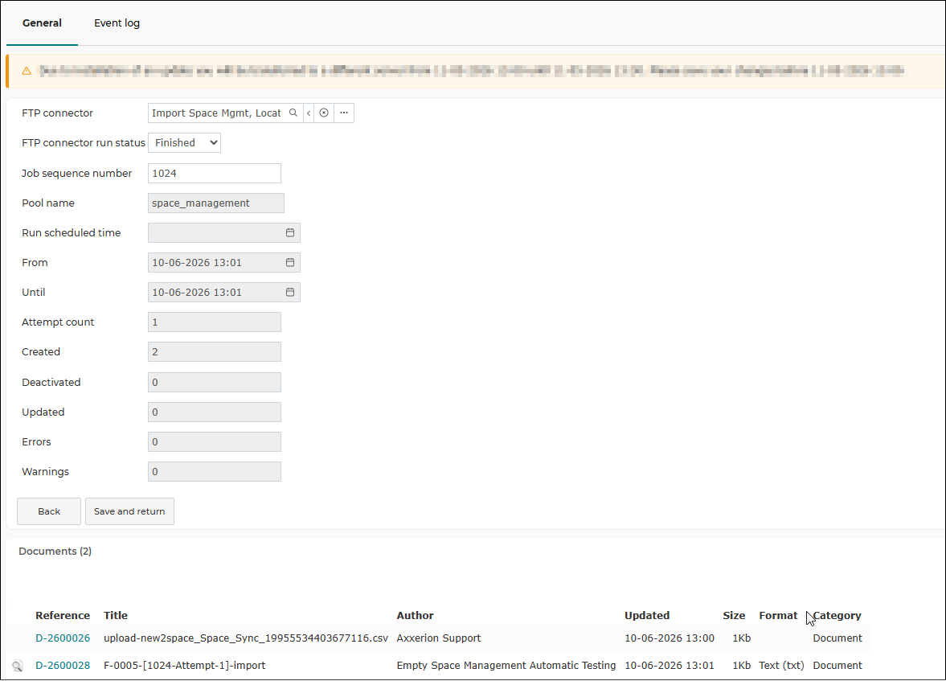
Task: Click the Created count field
Action: [215, 352]
